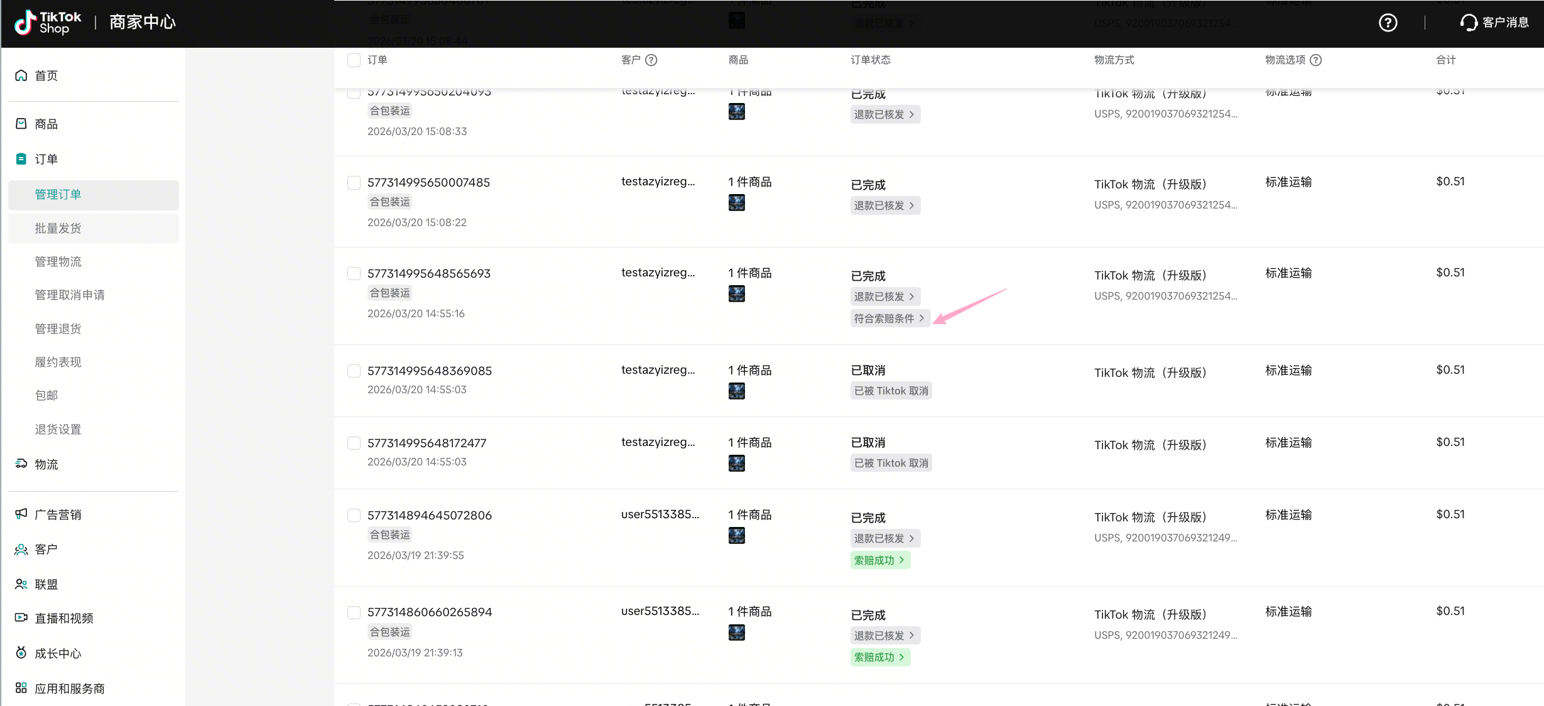Click the 物流 truck icon
This screenshot has height=706, width=1544.
tap(21, 464)
